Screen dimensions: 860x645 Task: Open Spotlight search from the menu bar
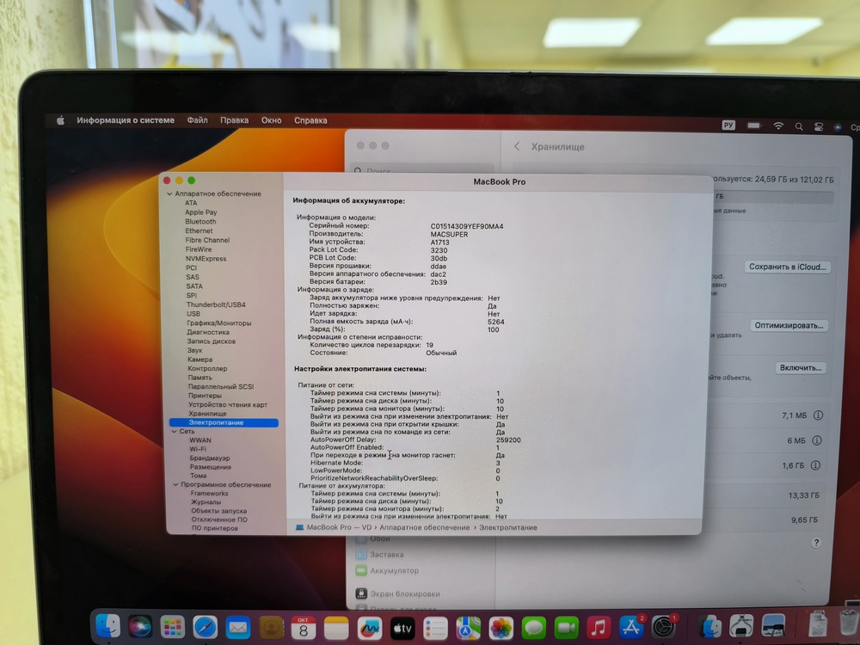point(798,126)
